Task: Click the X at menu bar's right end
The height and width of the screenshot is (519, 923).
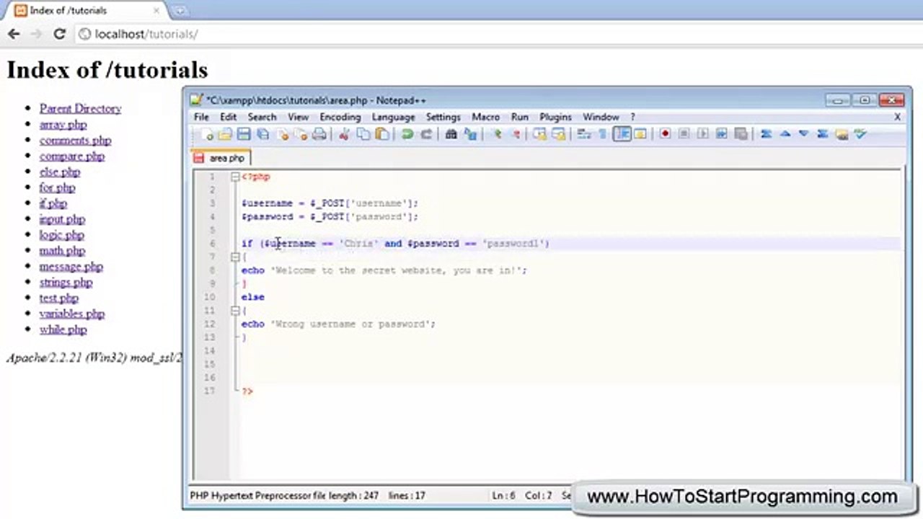Action: click(897, 117)
